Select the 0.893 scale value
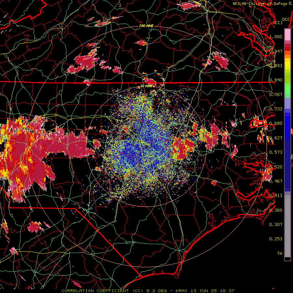The width and height of the screenshot is (293, 293). (276, 65)
